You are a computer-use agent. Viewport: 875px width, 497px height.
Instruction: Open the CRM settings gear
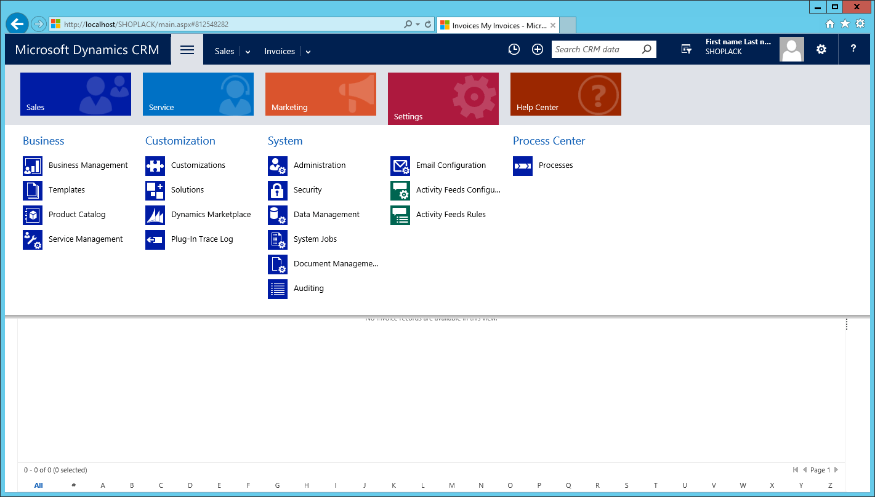pos(821,49)
